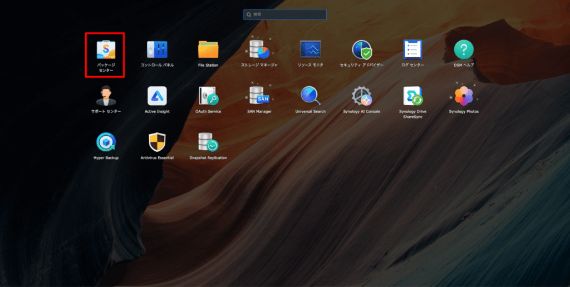Launch Synology Photos
570x287 pixels.
click(464, 96)
